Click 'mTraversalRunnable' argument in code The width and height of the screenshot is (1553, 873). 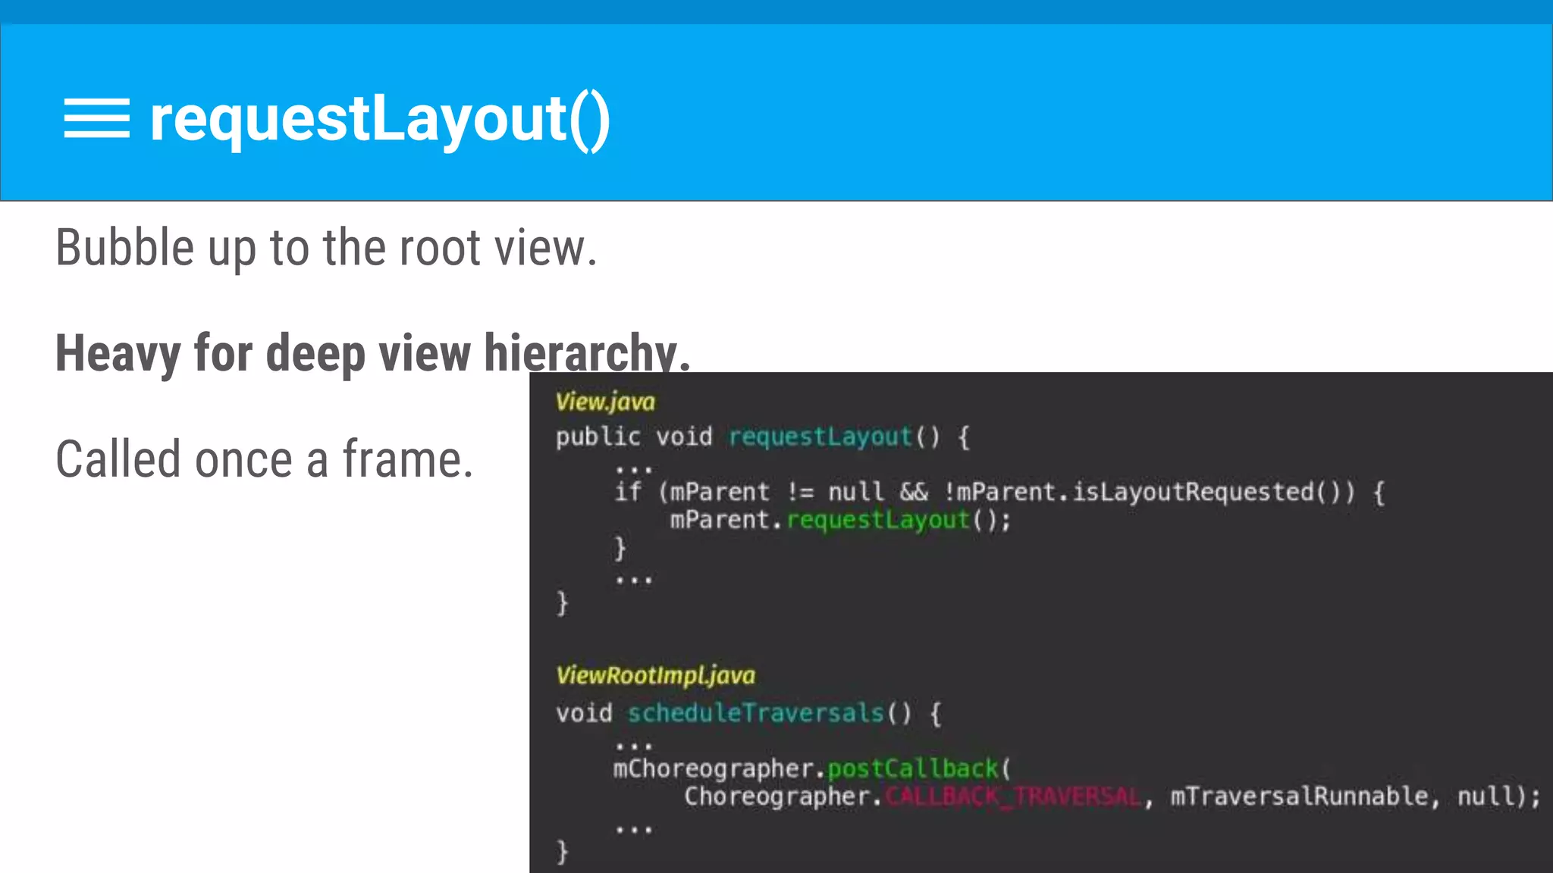[x=1300, y=796]
